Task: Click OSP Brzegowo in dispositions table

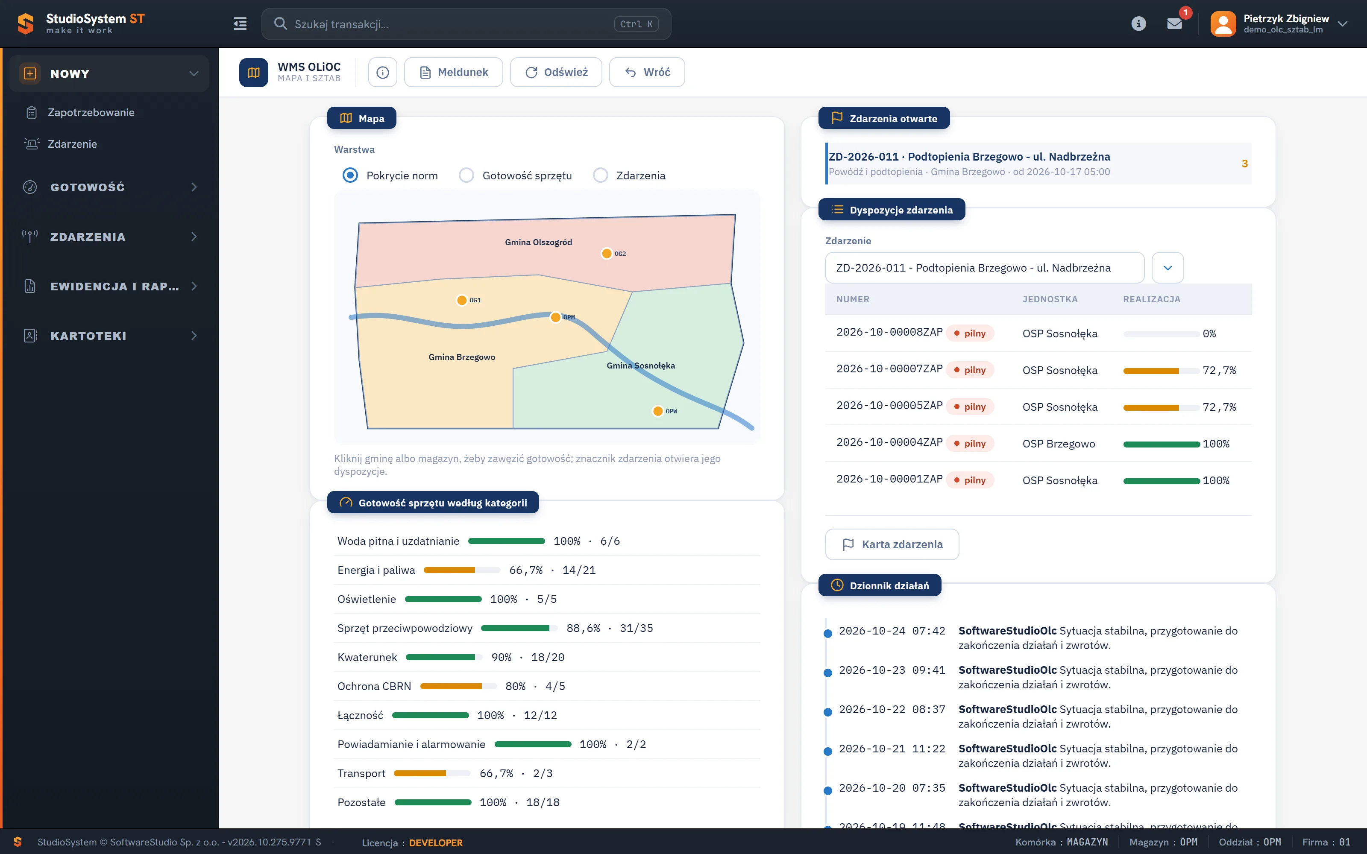Action: (x=1059, y=444)
